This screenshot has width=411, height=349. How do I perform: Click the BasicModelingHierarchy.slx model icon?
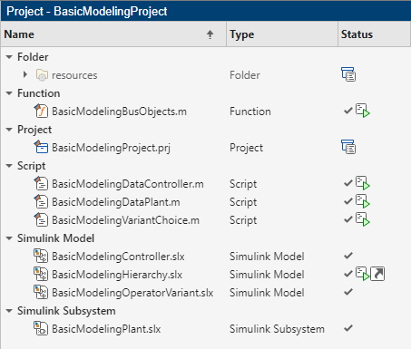pyautogui.click(x=41, y=274)
